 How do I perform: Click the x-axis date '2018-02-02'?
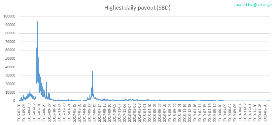(x=134, y=112)
